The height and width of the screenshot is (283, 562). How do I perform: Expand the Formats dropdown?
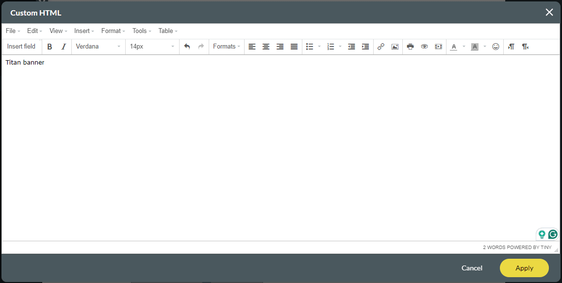pyautogui.click(x=226, y=47)
